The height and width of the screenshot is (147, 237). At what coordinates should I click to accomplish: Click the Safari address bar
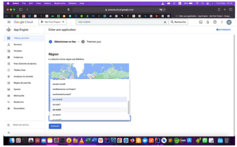tap(119, 10)
